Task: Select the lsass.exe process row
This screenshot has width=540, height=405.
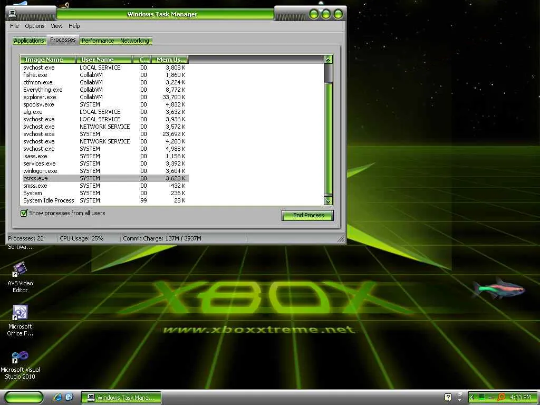Action: 104,156
